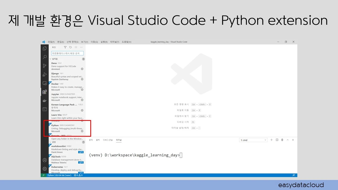The width and height of the screenshot is (338, 190).
Task: Open the Accounts menu icon
Action: click(45, 160)
